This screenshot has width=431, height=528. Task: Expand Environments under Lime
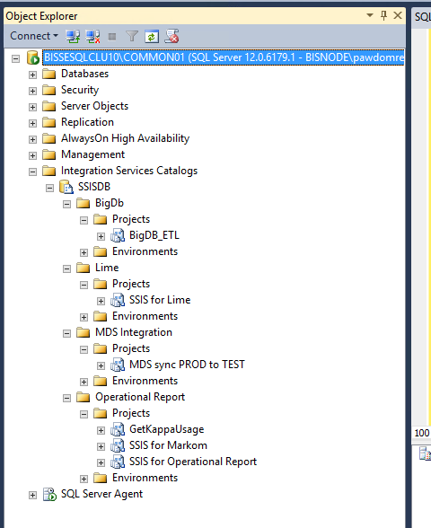click(x=84, y=317)
